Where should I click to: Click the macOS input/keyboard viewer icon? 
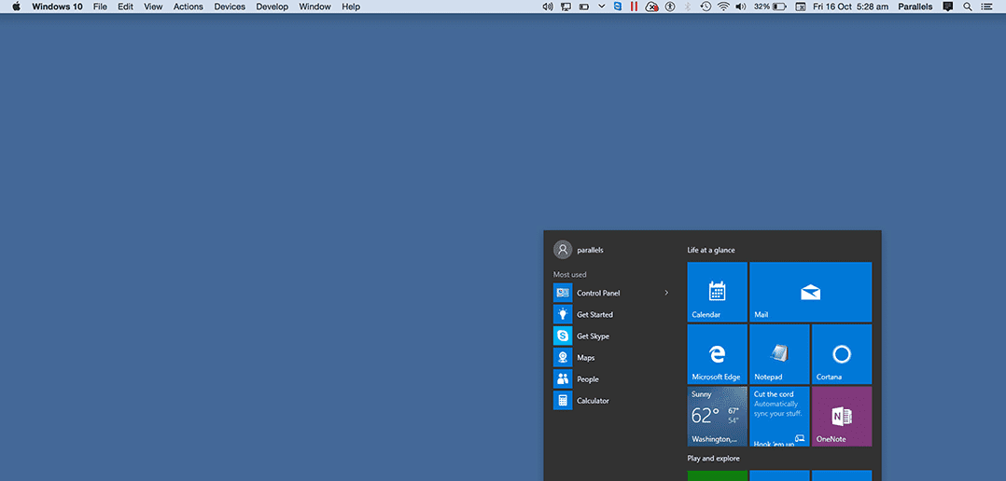[800, 7]
